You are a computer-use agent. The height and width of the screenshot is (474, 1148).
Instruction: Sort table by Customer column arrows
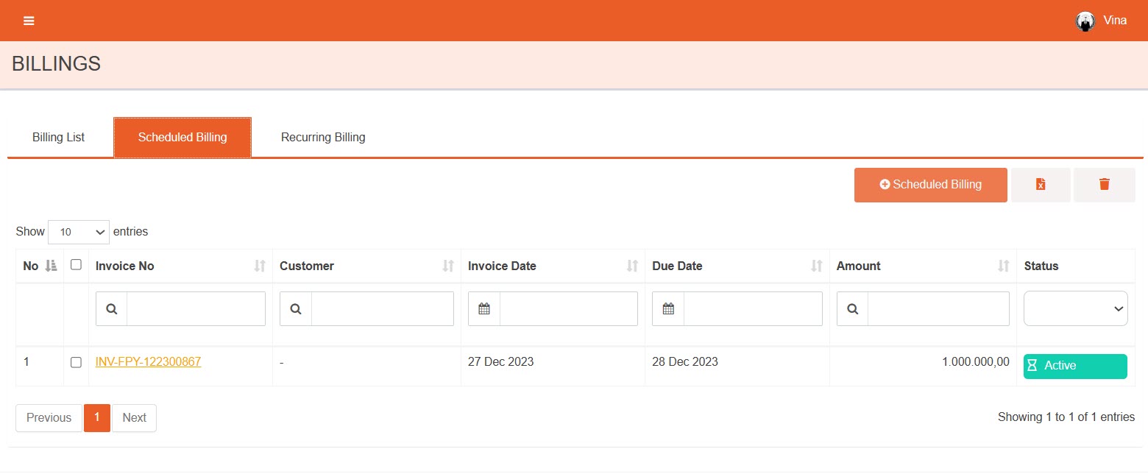(447, 266)
